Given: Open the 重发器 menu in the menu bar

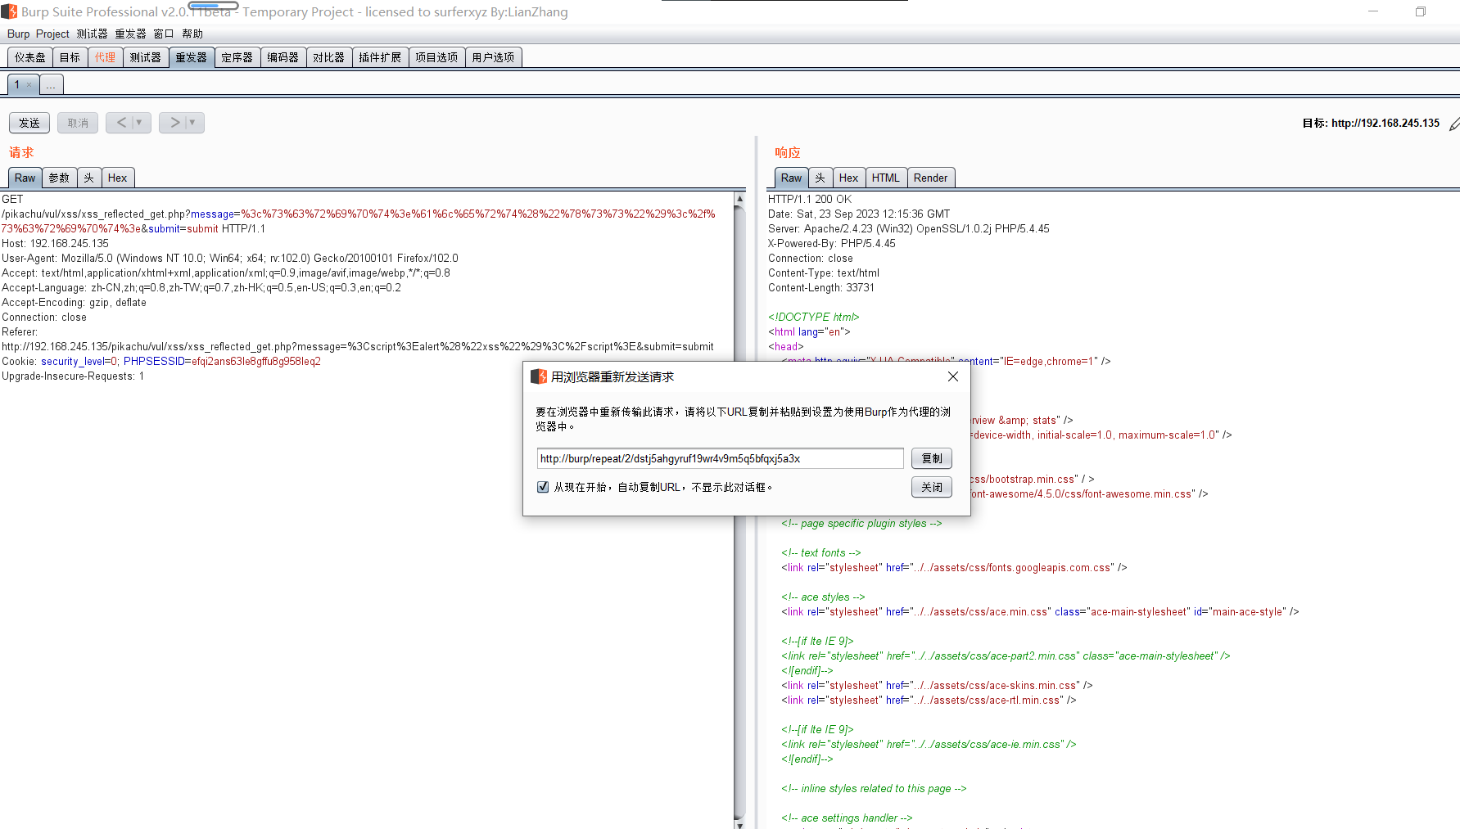Looking at the screenshot, I should [x=130, y=34].
